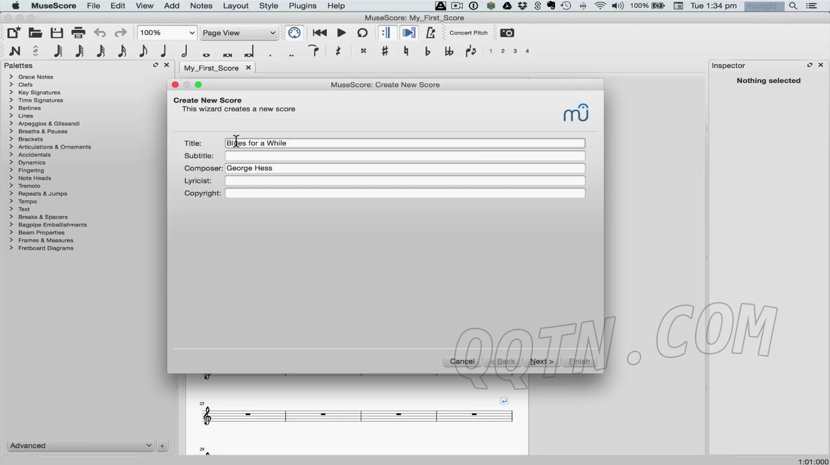Click the Subtitle input field

(x=405, y=156)
